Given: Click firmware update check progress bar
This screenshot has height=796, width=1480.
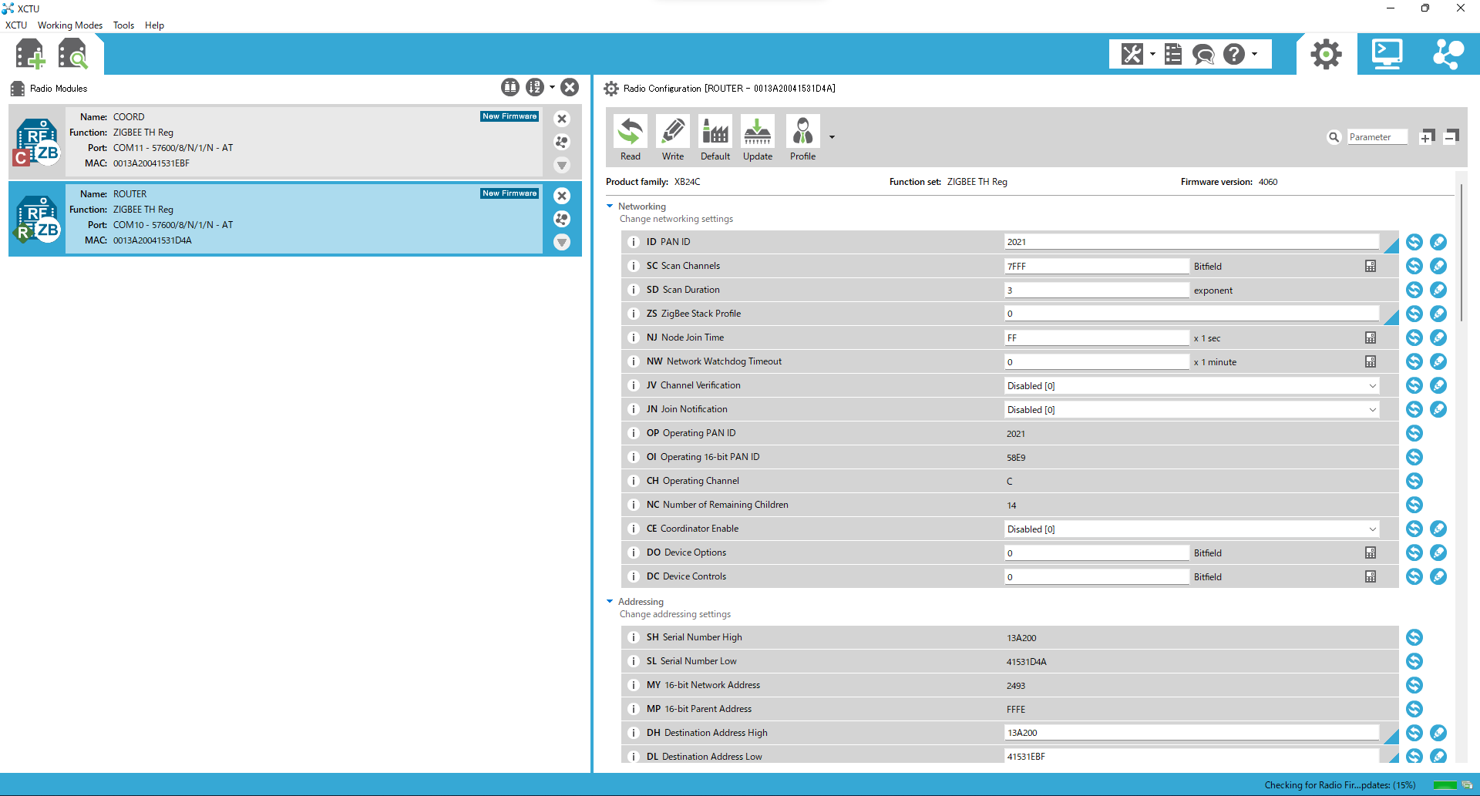Looking at the screenshot, I should [x=1445, y=785].
